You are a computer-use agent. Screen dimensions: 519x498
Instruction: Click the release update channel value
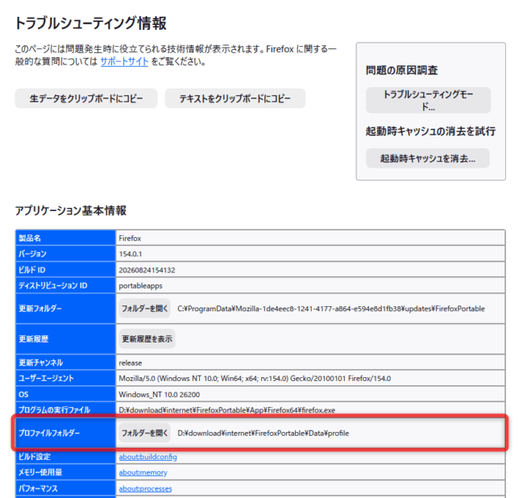pos(131,363)
